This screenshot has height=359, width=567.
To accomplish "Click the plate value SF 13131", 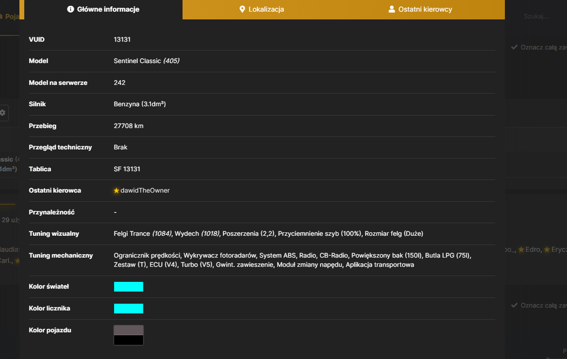I will pos(127,169).
